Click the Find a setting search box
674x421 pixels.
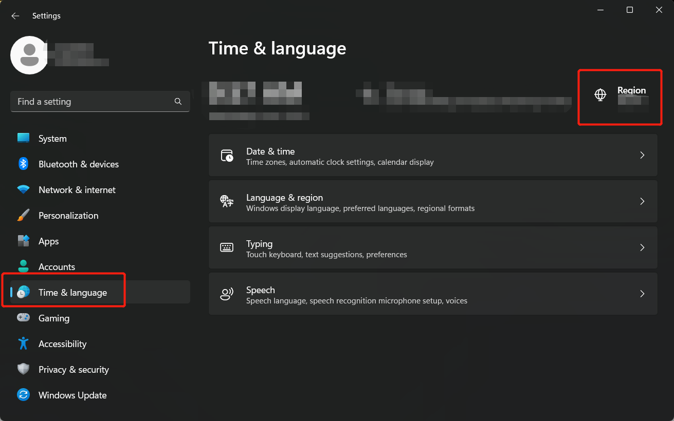click(100, 101)
